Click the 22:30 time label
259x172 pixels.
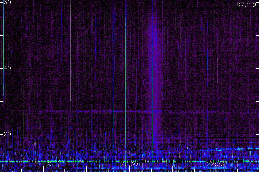pos(129,164)
